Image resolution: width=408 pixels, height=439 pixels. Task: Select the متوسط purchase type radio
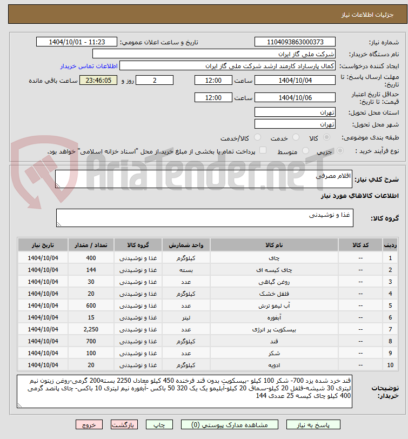click(305, 151)
